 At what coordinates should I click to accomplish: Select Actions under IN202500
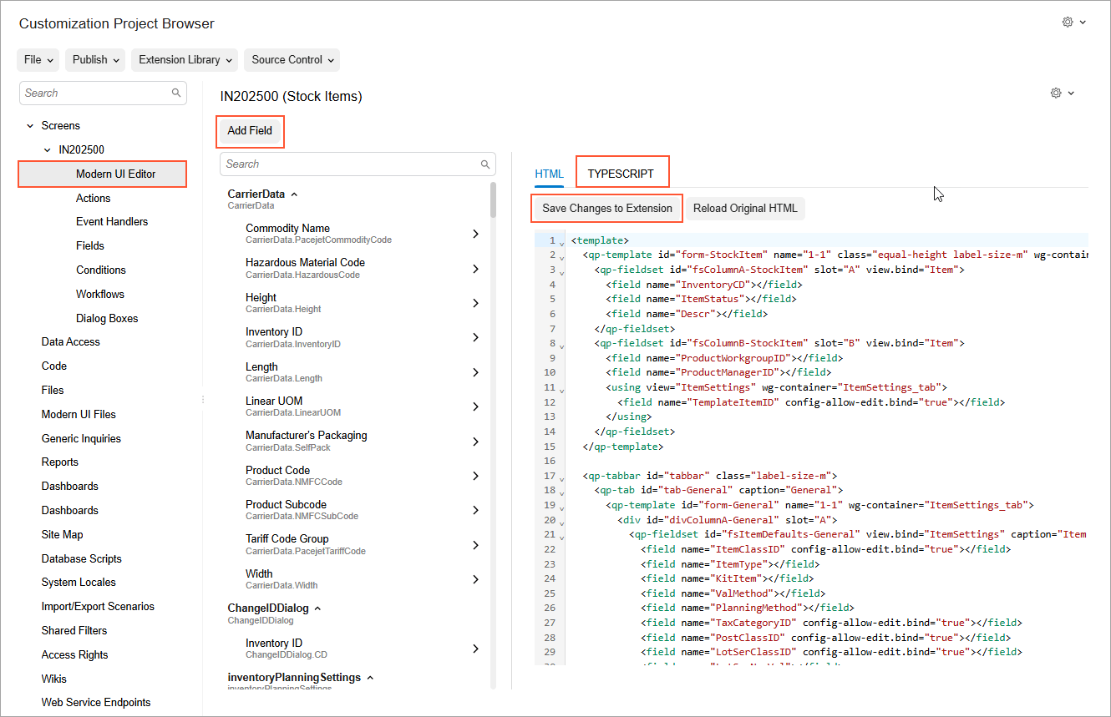pyautogui.click(x=94, y=198)
